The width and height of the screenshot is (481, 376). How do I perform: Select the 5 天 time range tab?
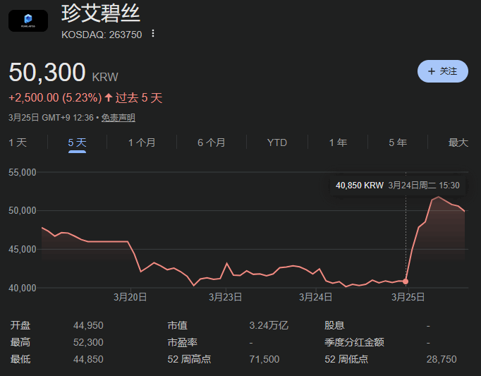(77, 142)
